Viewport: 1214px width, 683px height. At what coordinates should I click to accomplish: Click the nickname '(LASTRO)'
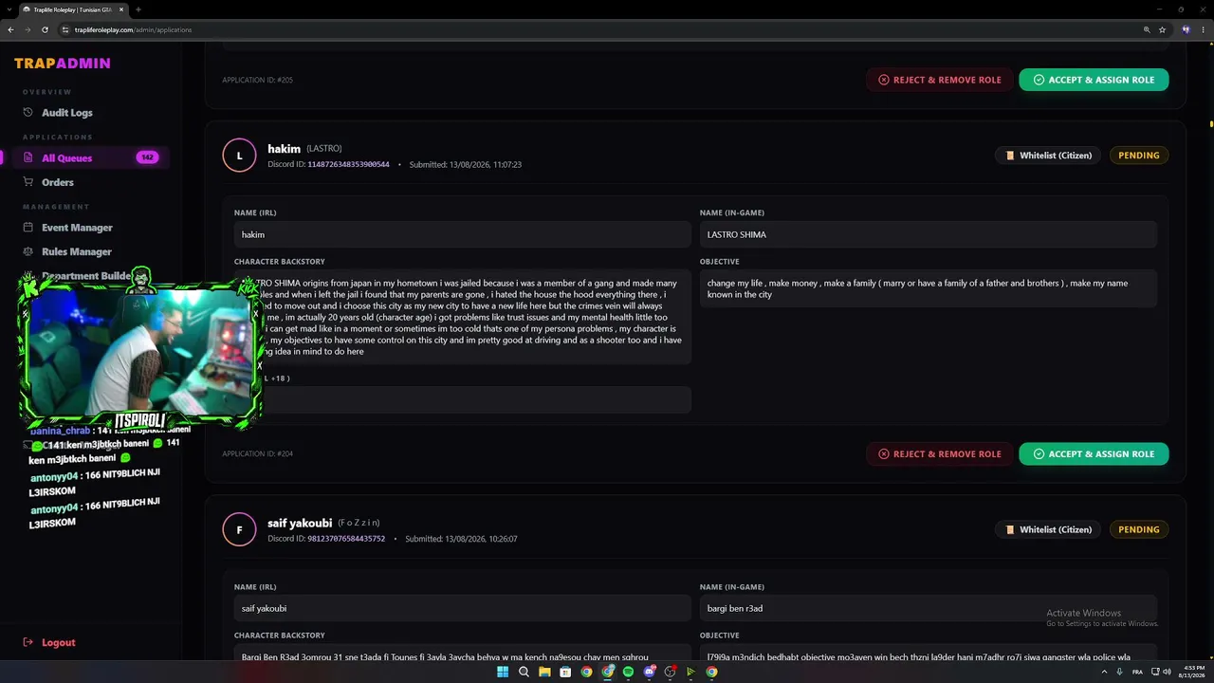pyautogui.click(x=324, y=149)
